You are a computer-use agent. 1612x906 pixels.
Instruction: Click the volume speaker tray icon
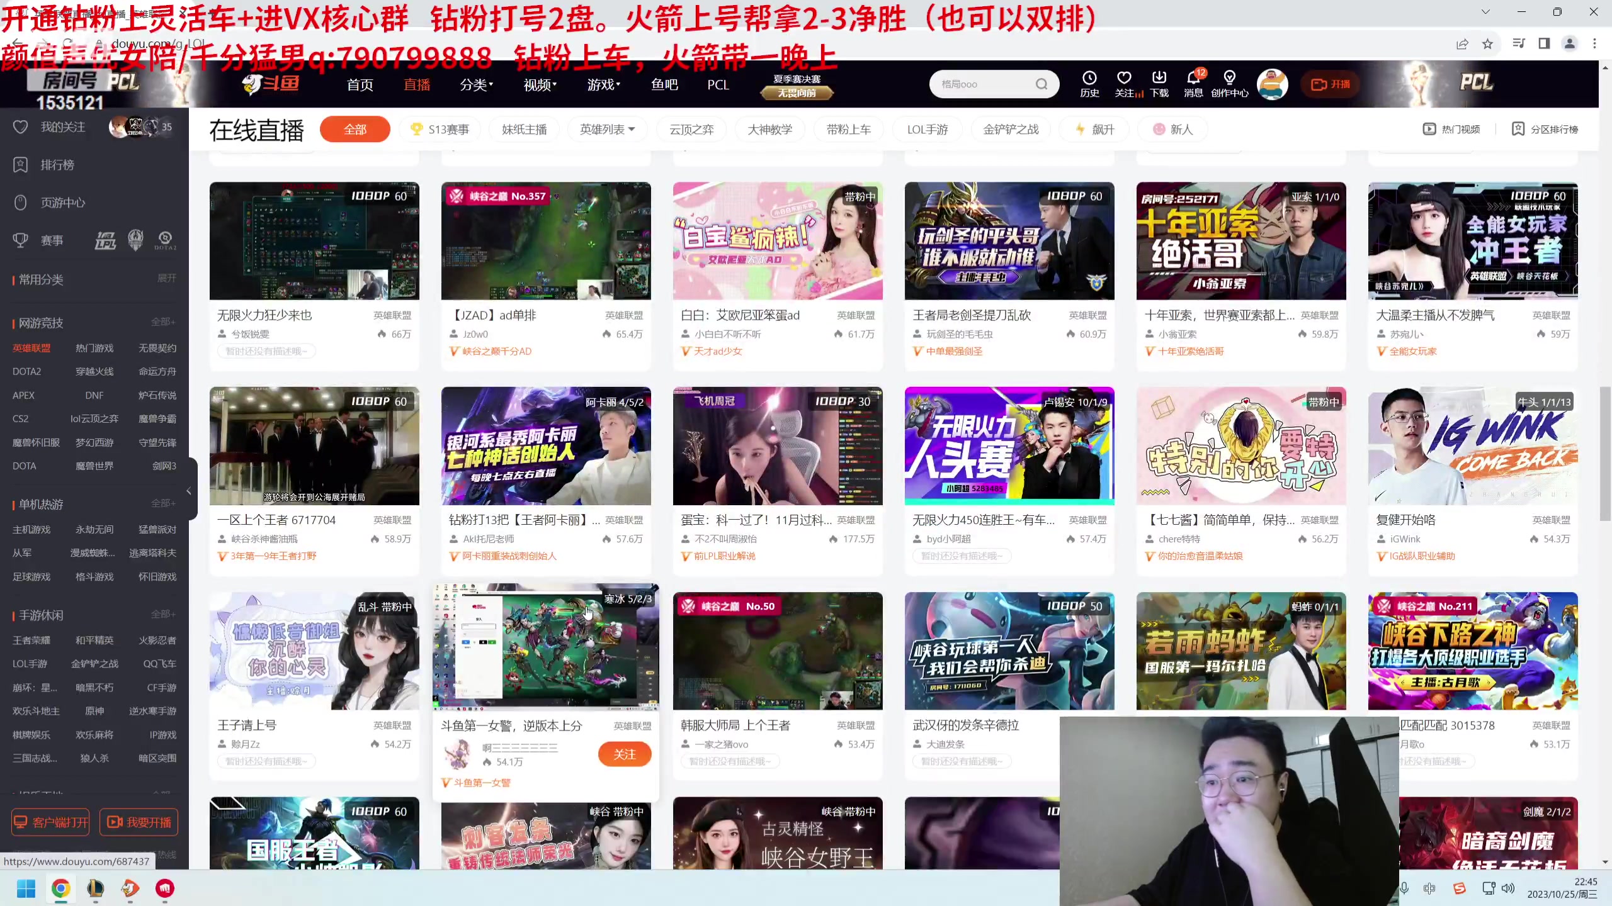tap(1508, 888)
